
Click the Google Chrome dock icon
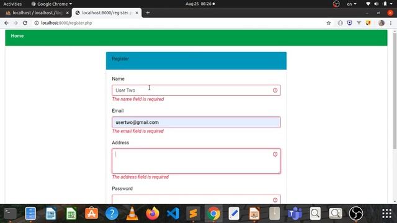[213, 214]
